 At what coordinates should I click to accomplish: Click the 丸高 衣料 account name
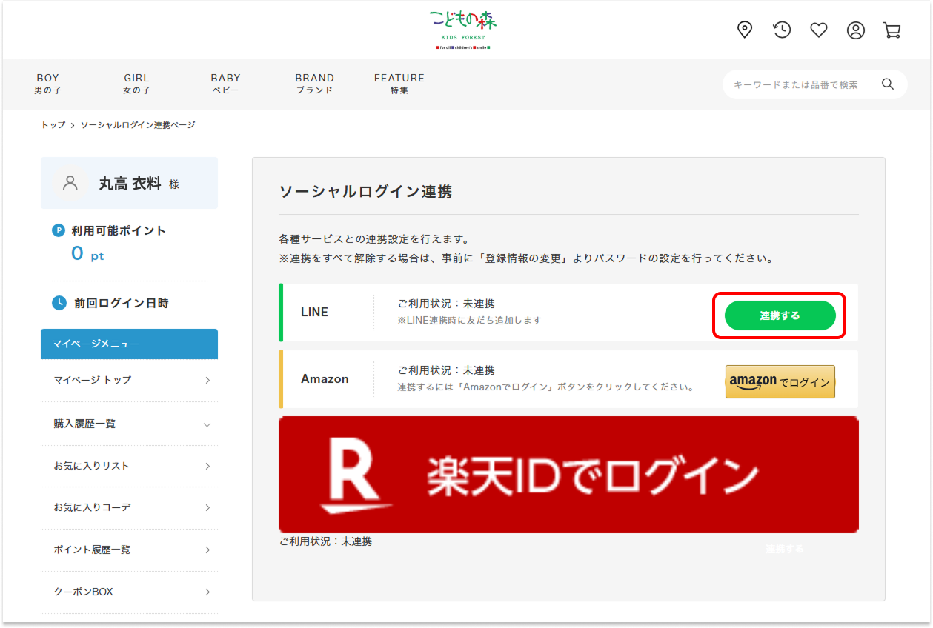pyautogui.click(x=130, y=184)
